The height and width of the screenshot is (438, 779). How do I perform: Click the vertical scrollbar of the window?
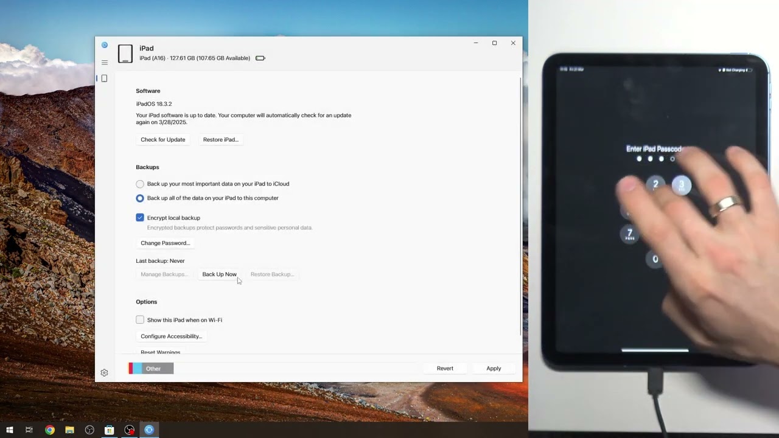pos(520,207)
